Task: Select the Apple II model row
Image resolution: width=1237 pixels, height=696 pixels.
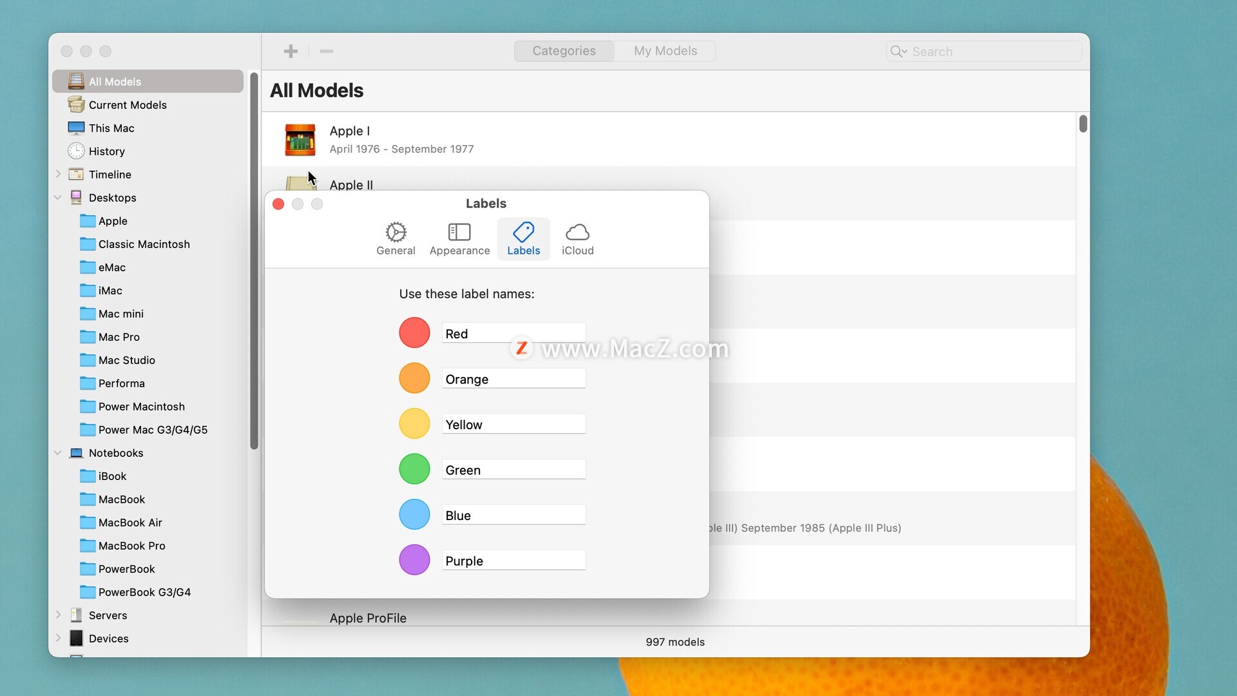Action: 669,179
